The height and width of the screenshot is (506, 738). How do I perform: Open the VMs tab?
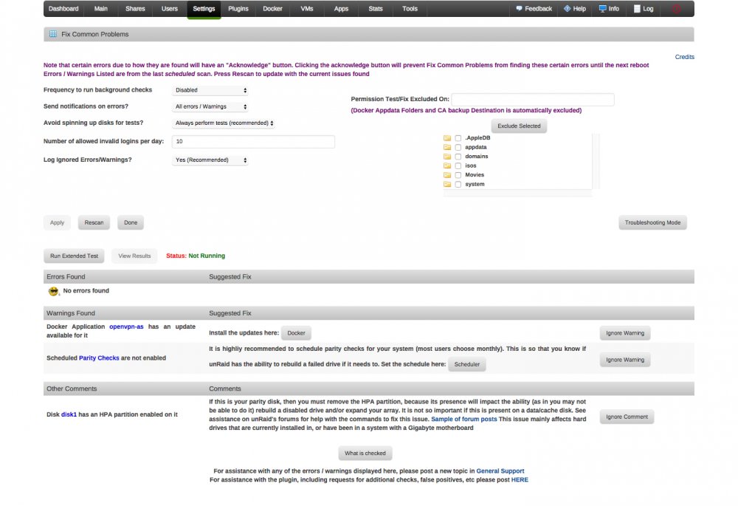point(307,8)
